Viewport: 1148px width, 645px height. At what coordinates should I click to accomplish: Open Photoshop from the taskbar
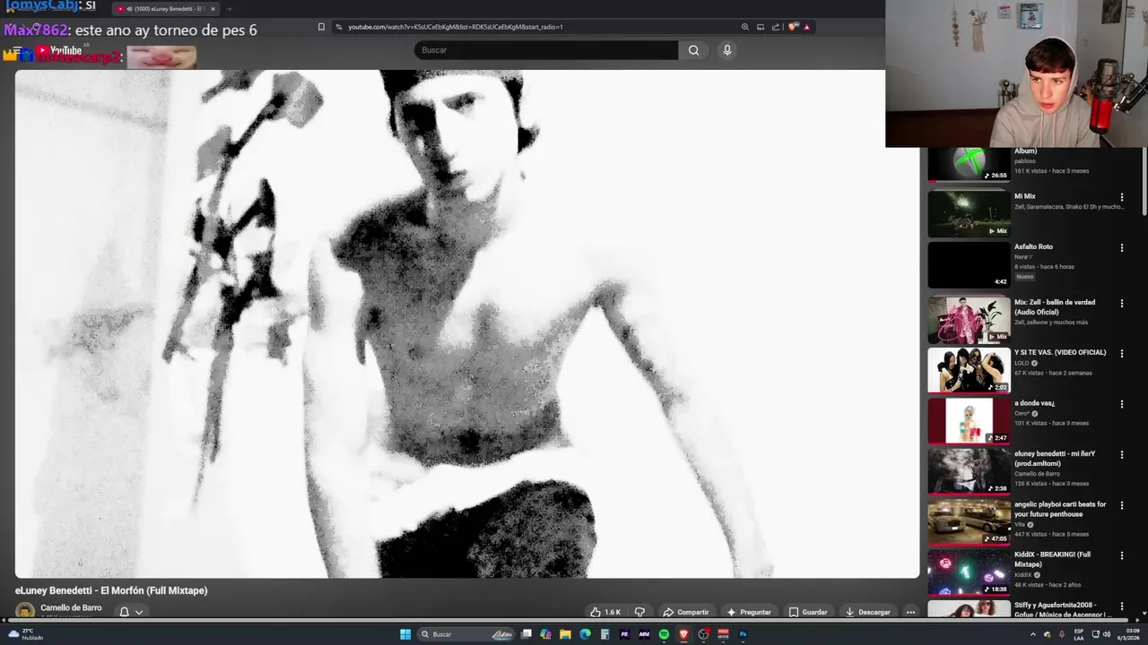(743, 634)
